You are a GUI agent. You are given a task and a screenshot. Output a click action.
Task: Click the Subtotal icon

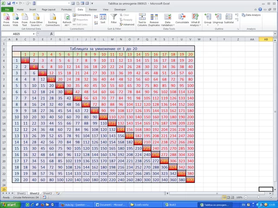[229, 20]
